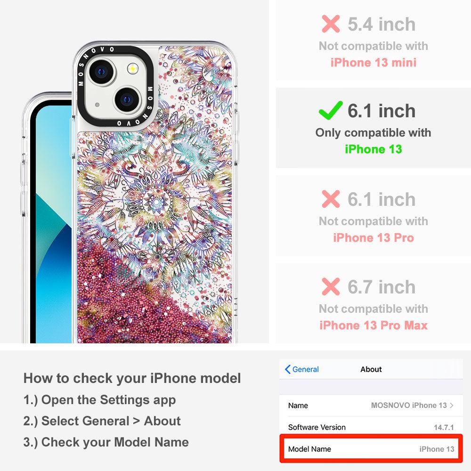Viewport: 471px width, 471px height.
Task: Click the upper camera lens on the case
Action: [102, 72]
